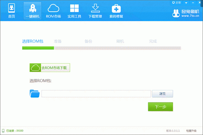The width and height of the screenshot is (203, 135).
Task: Open the 反馈 feedback link
Action: pos(176,3)
